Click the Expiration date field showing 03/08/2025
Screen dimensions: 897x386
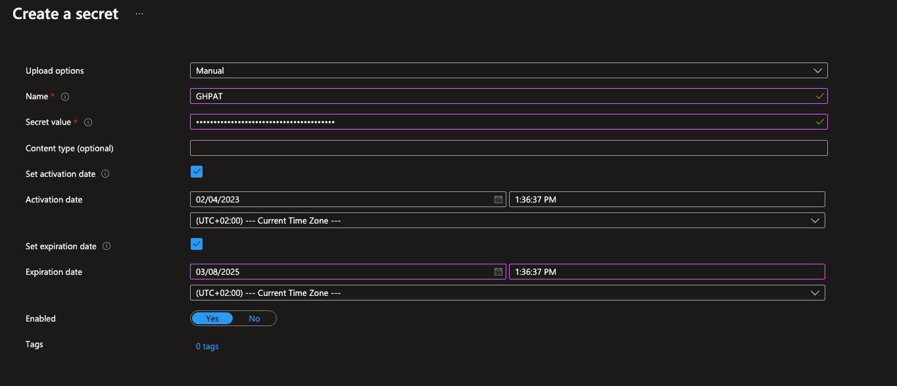342,272
